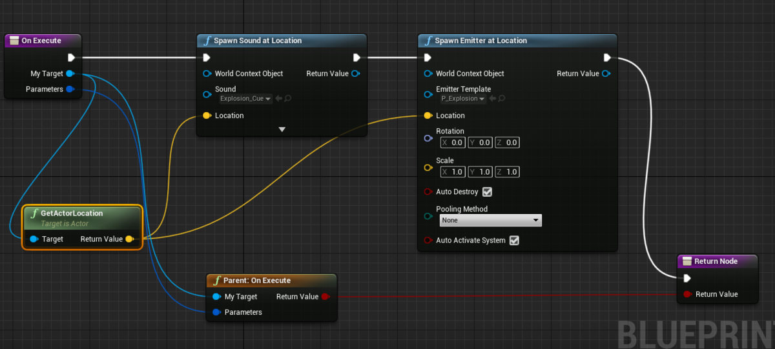775x349 pixels.
Task: Click the Scale X value field
Action: (x=452, y=172)
